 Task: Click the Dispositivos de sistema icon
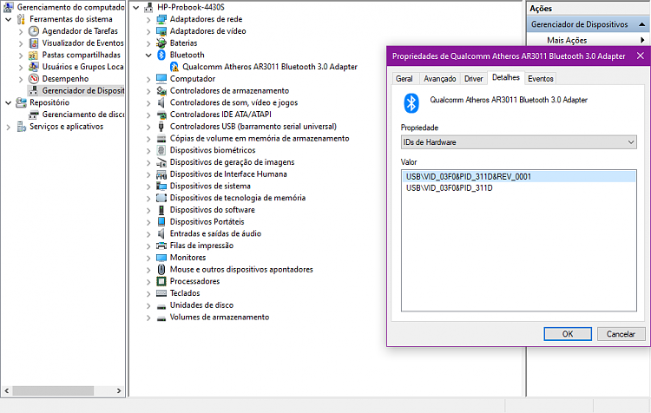161,186
